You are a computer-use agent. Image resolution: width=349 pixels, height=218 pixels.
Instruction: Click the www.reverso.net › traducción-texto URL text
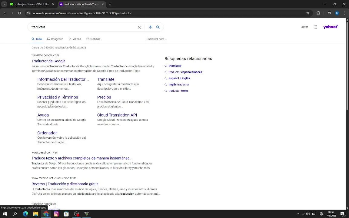point(54,178)
